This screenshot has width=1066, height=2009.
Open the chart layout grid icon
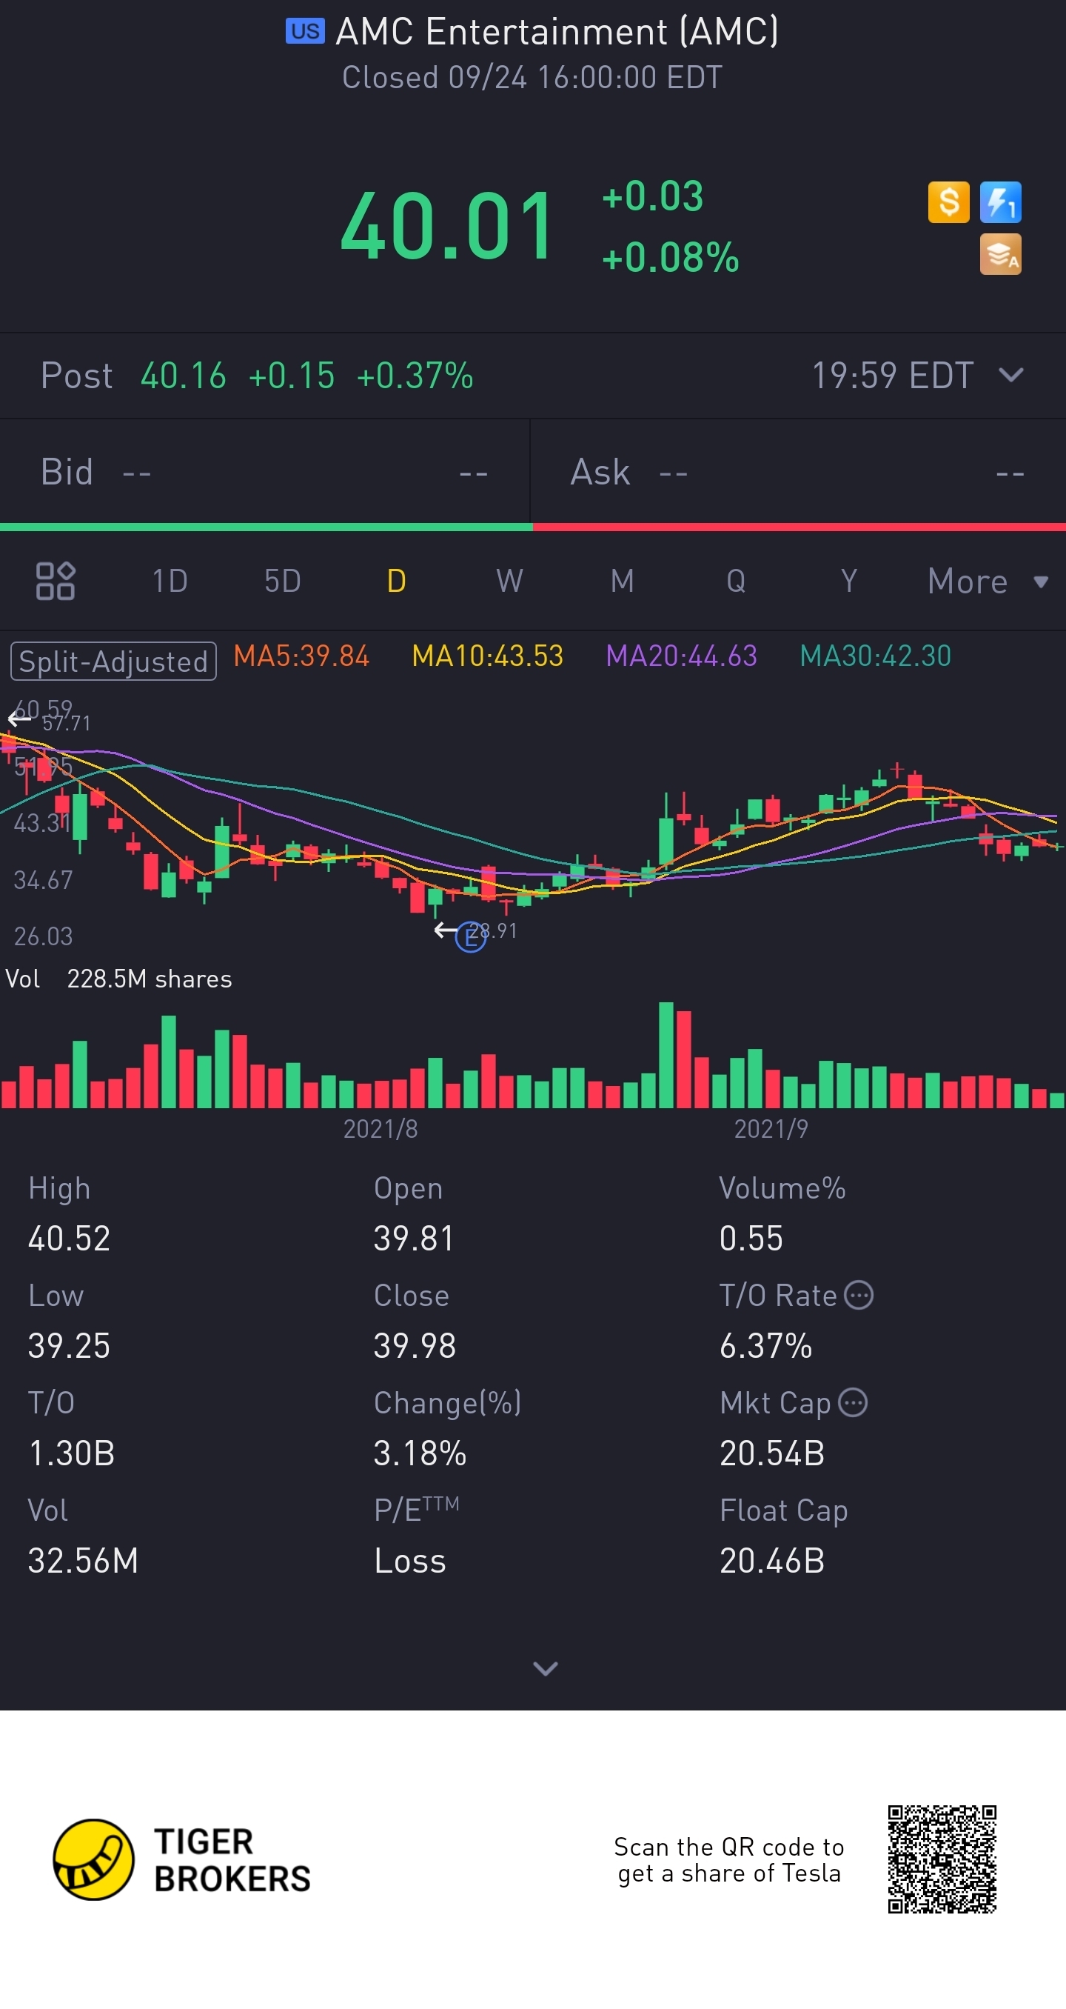pyautogui.click(x=56, y=581)
